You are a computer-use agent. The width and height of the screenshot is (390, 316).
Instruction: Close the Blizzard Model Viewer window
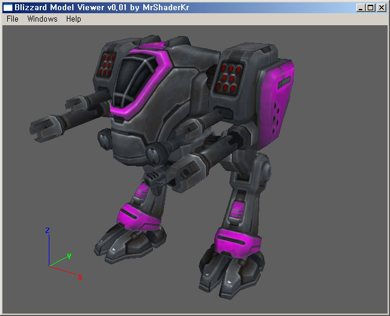point(382,8)
